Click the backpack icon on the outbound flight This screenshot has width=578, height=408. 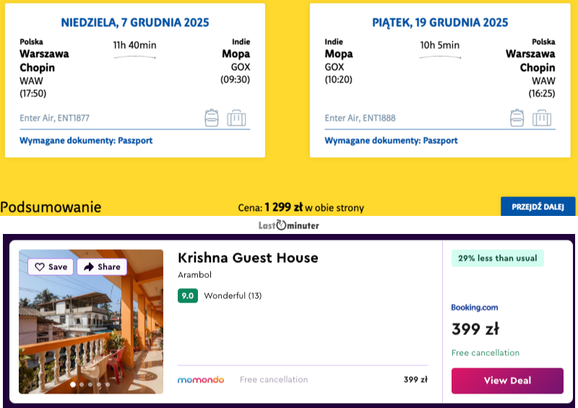tap(212, 118)
